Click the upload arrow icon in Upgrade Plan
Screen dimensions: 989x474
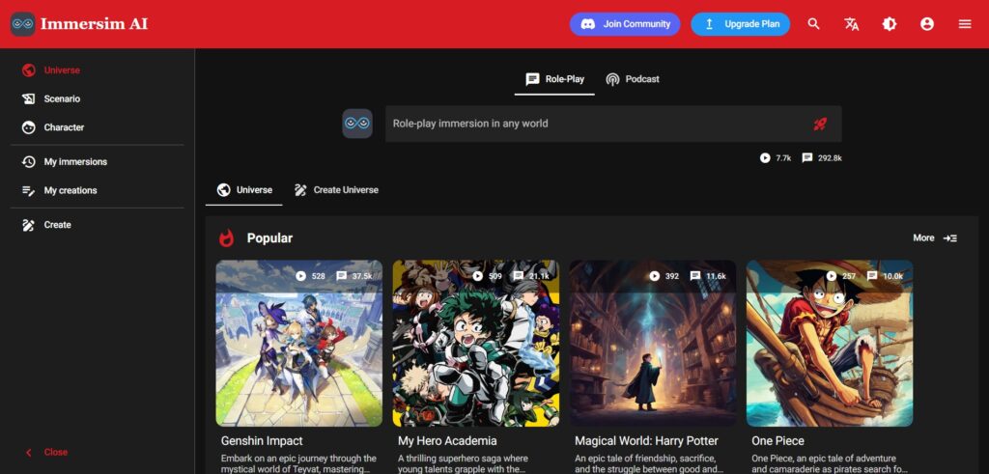pos(709,24)
